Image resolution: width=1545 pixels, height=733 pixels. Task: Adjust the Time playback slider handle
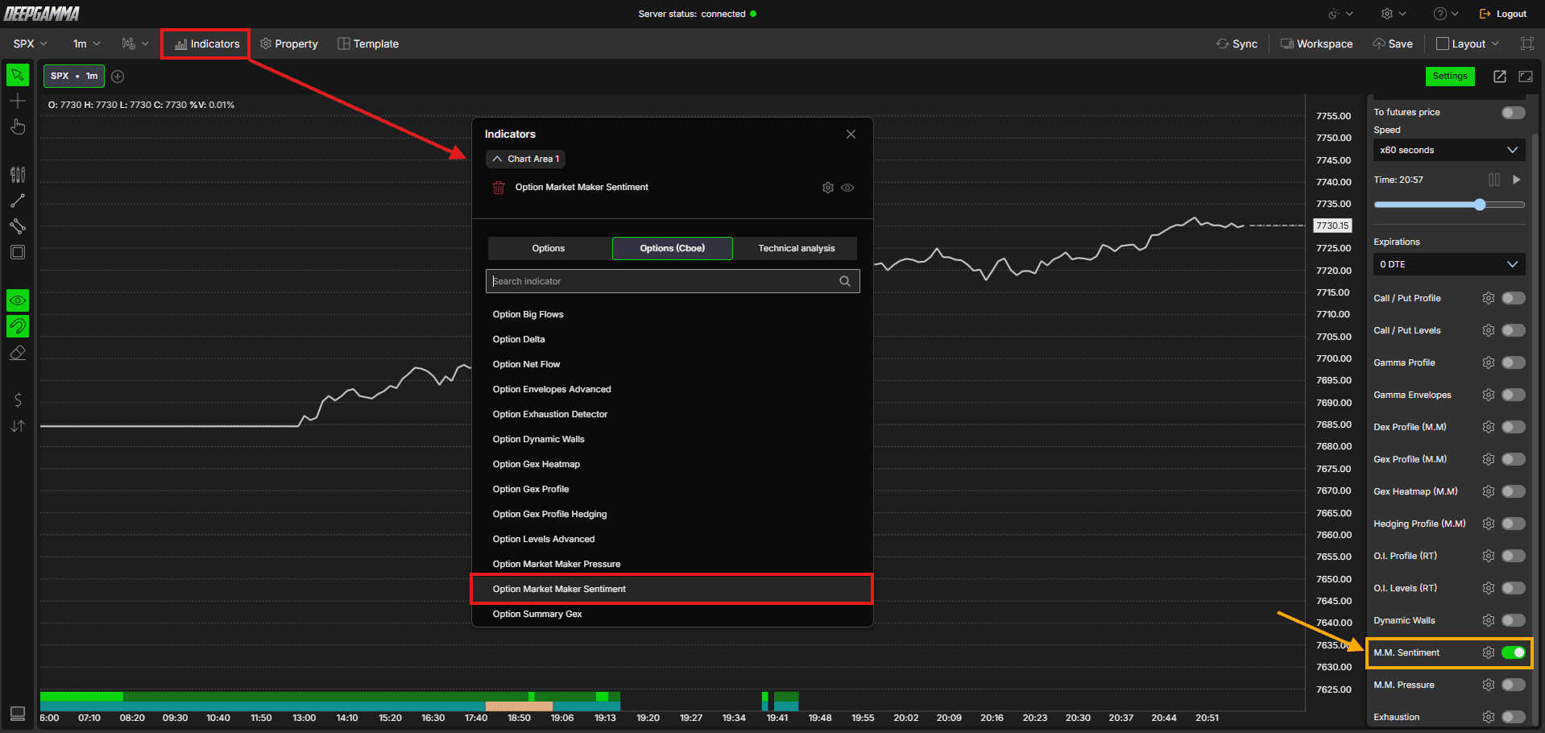1480,205
